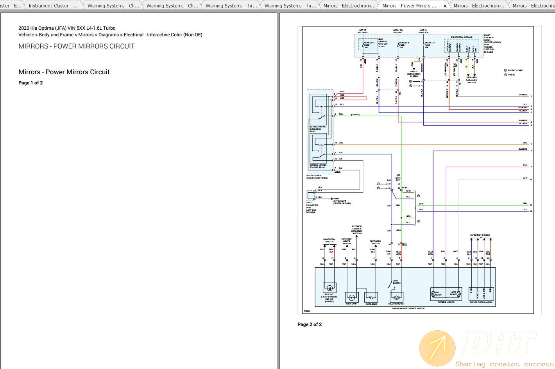Open Warning Systems - Tir tab beside Mirrors - Electrochromi tab
The height and width of the screenshot is (369, 555).
(290, 5)
